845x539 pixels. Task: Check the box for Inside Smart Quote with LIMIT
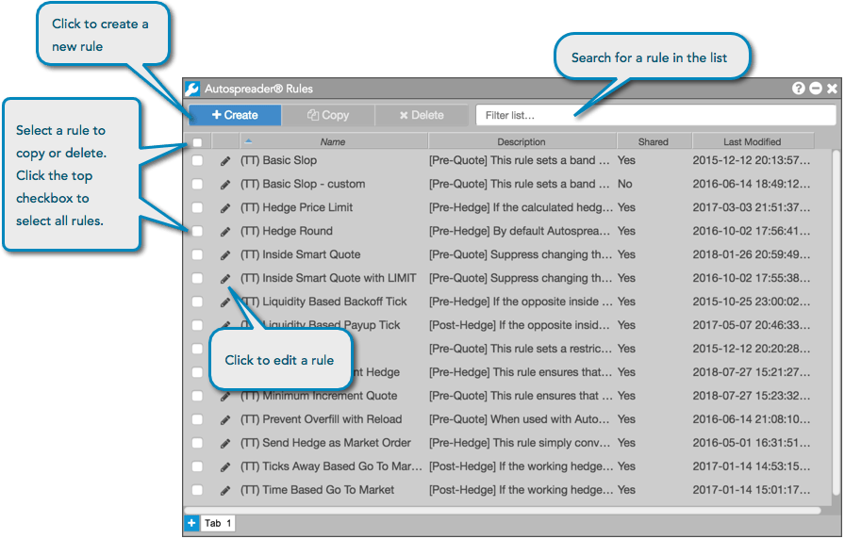tap(197, 278)
